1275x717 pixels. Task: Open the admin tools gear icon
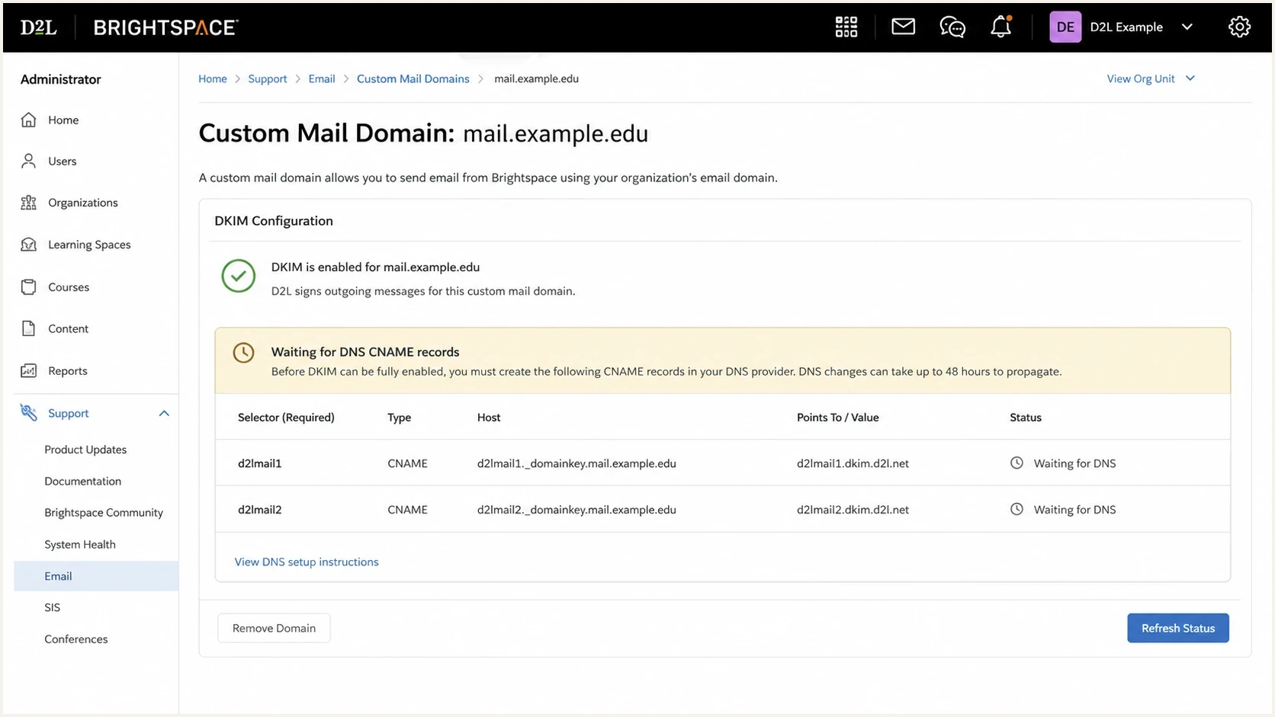1239,27
